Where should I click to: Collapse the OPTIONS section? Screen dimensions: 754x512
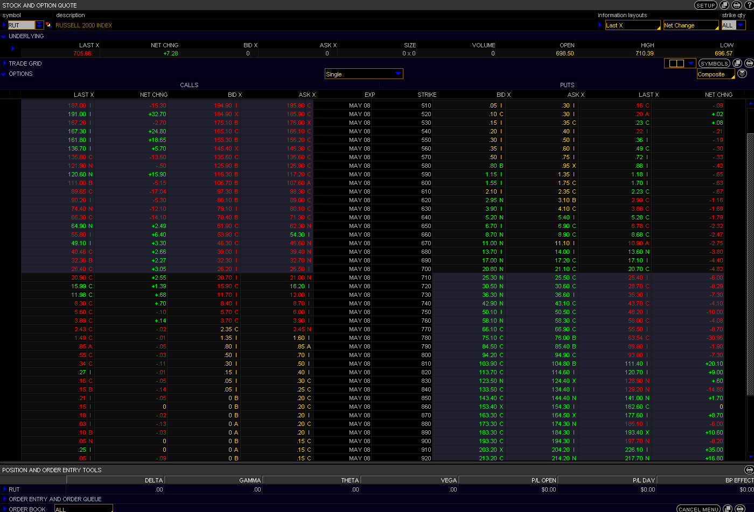(x=4, y=74)
